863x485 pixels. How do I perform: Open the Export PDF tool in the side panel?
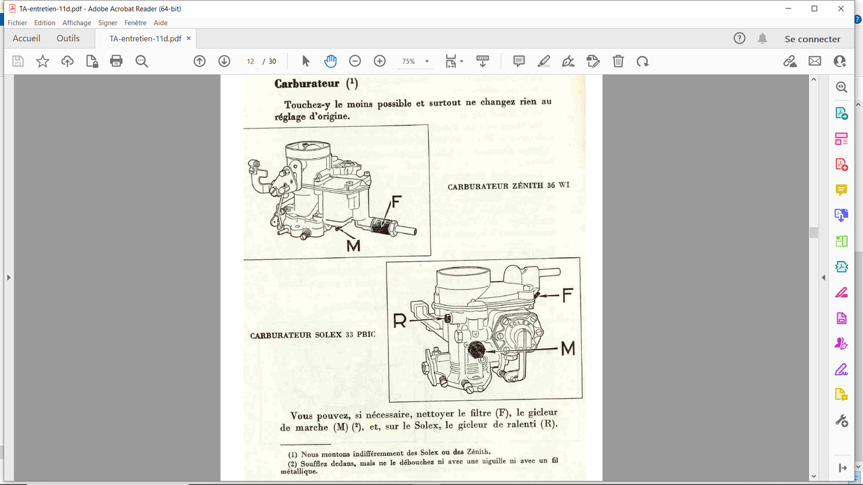pos(841,113)
